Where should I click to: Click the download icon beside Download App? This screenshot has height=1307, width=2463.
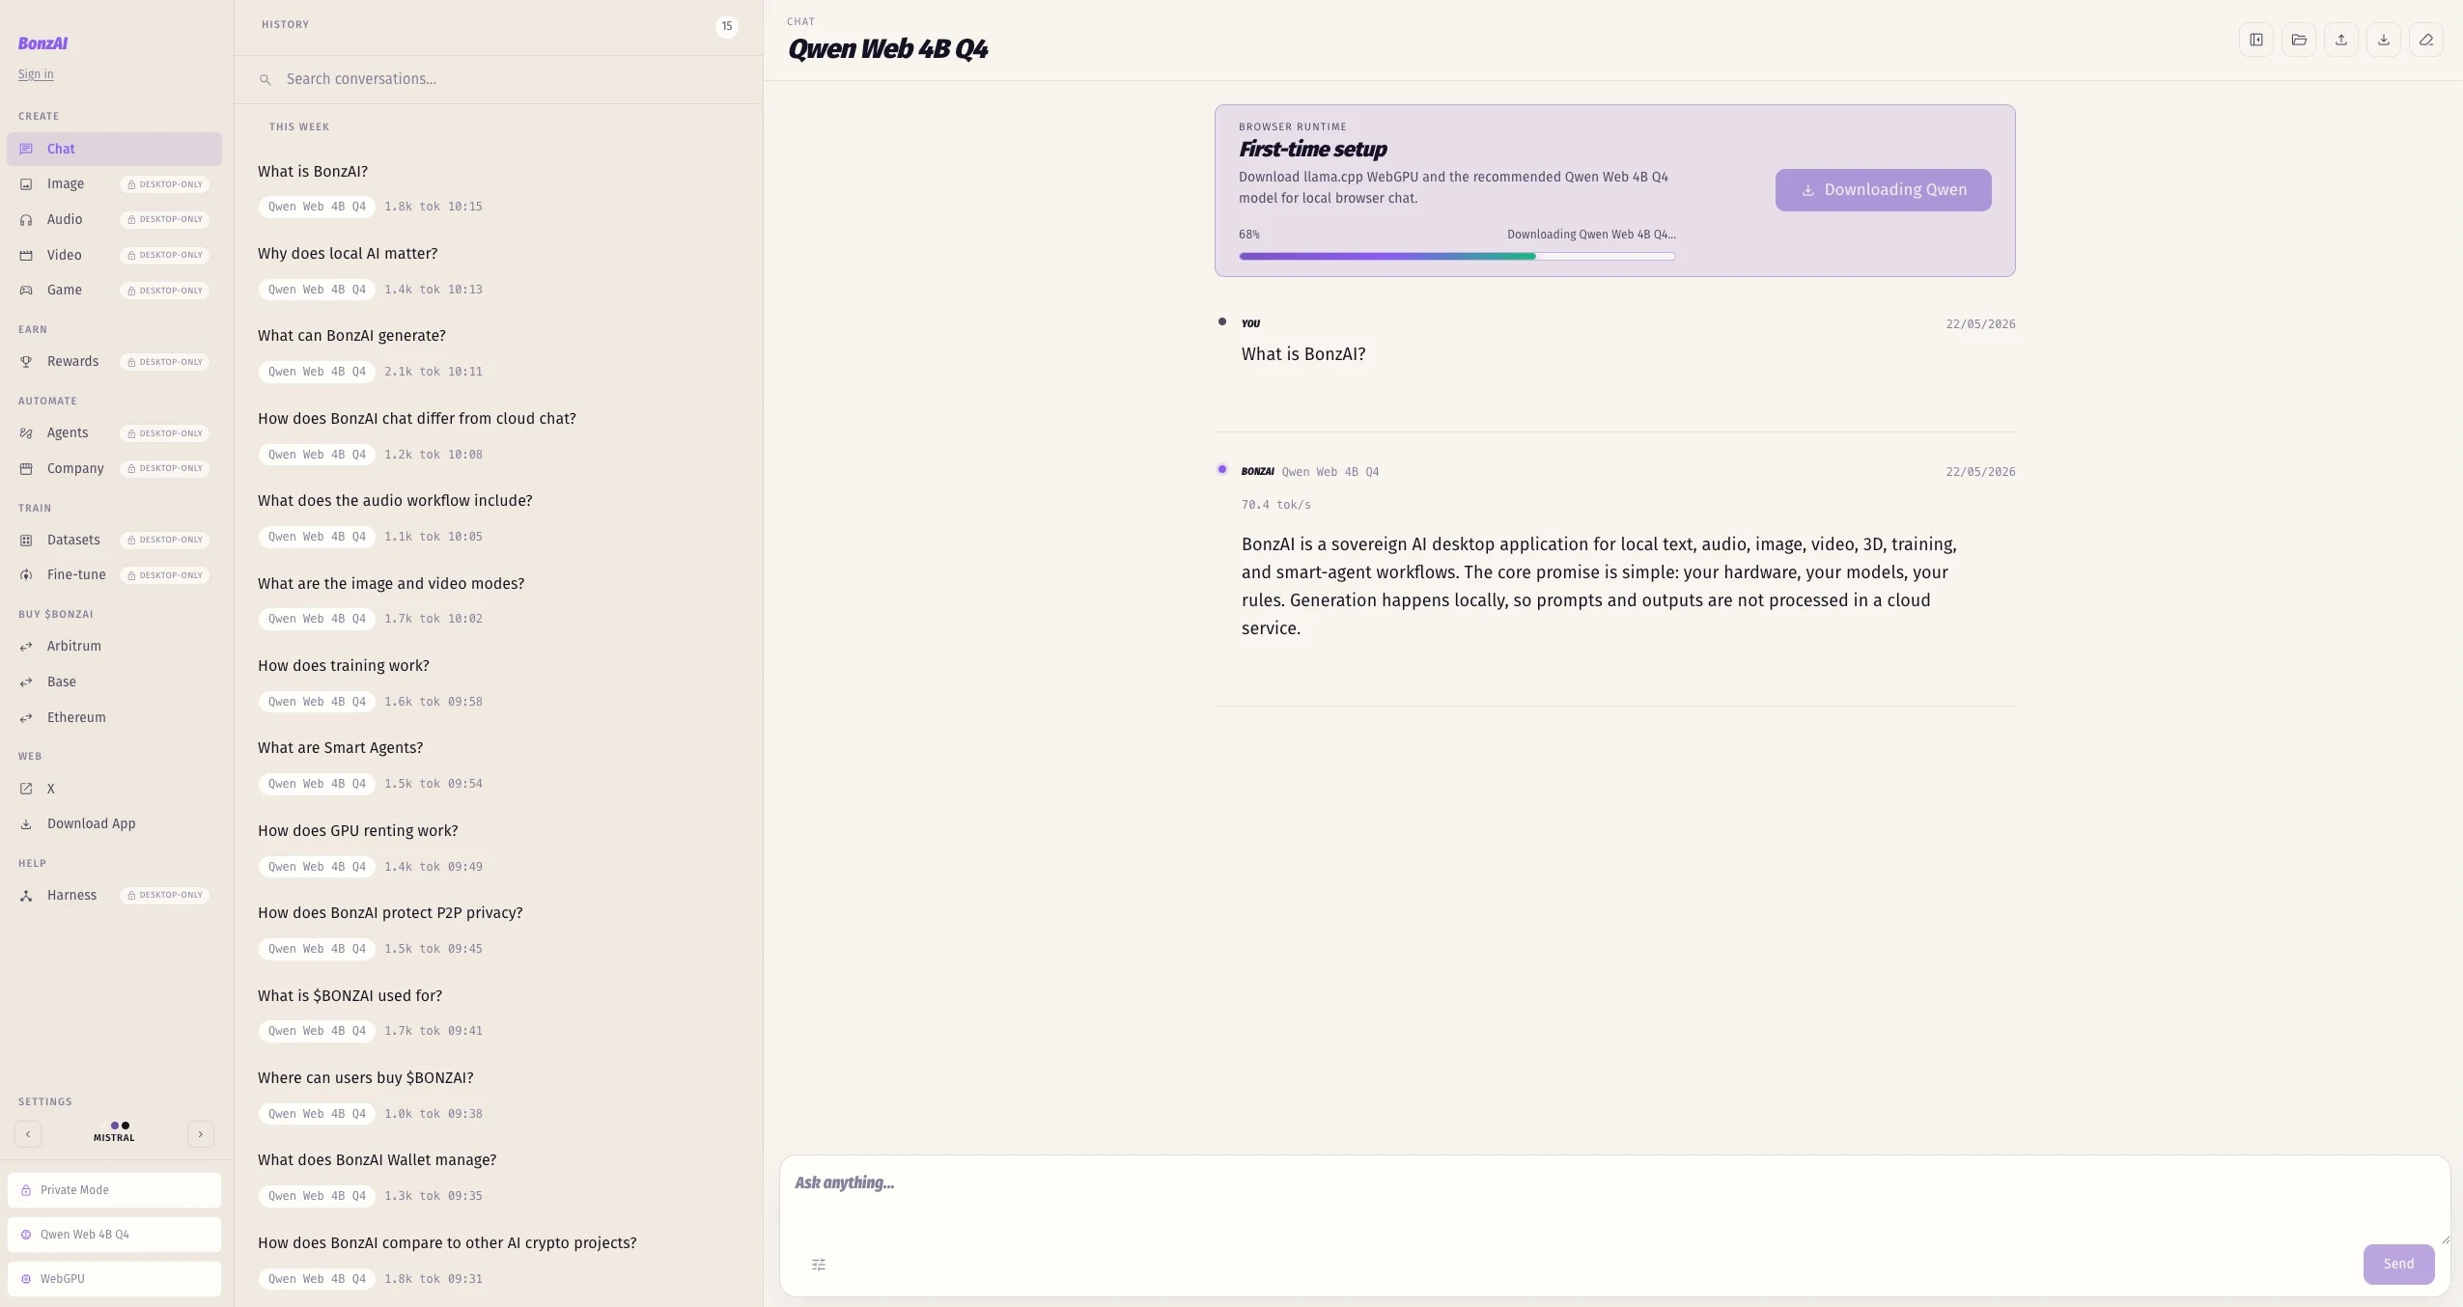tap(26, 824)
